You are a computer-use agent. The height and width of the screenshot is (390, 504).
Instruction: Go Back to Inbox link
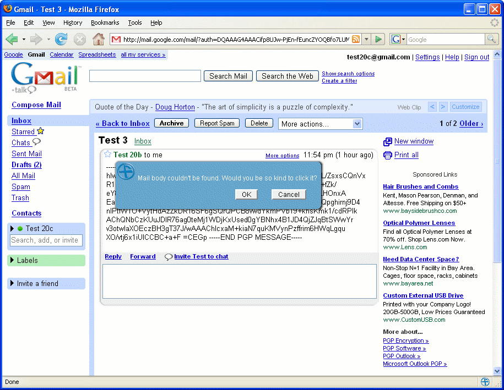123,124
